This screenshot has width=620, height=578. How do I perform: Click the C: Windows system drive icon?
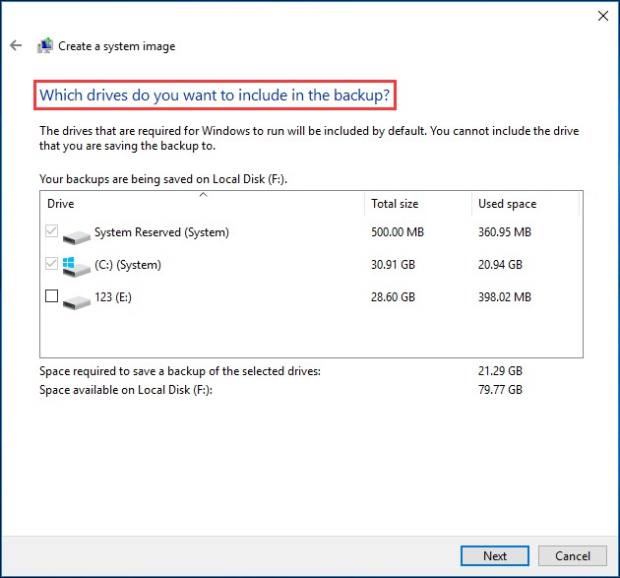click(x=77, y=267)
